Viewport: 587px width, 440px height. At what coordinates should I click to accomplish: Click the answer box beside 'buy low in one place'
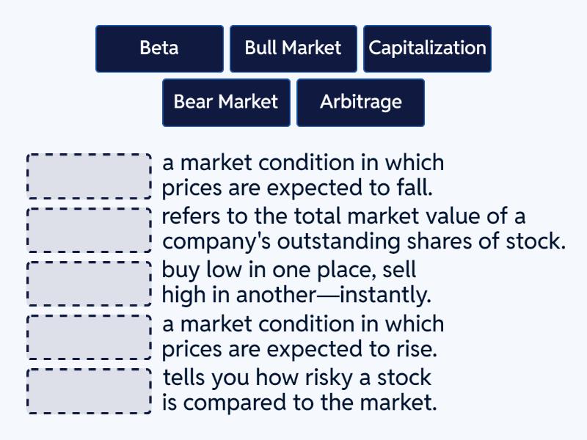[88, 283]
